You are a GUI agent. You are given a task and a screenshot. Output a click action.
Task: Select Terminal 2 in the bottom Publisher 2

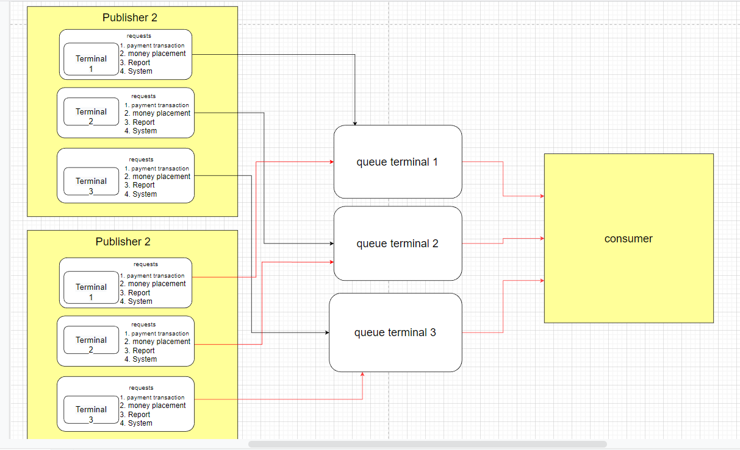[90, 340]
